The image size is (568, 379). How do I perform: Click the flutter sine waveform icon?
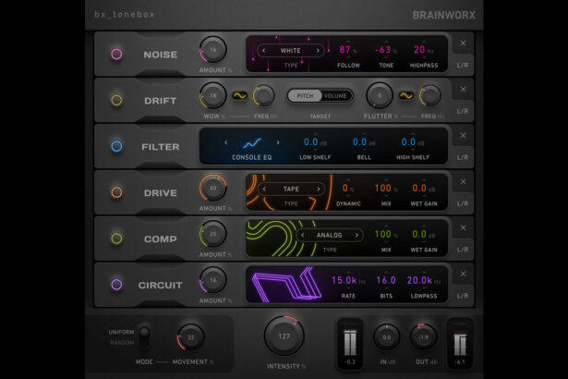(406, 96)
